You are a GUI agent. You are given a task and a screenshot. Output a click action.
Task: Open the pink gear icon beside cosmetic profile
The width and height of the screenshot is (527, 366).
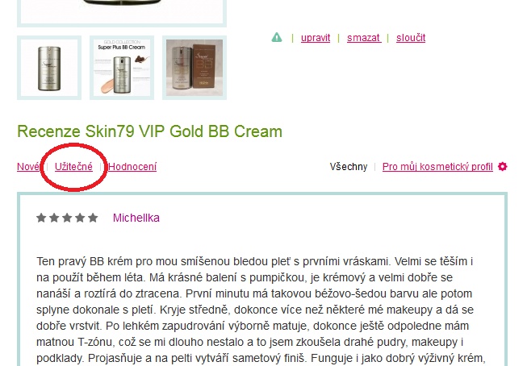[x=503, y=167]
